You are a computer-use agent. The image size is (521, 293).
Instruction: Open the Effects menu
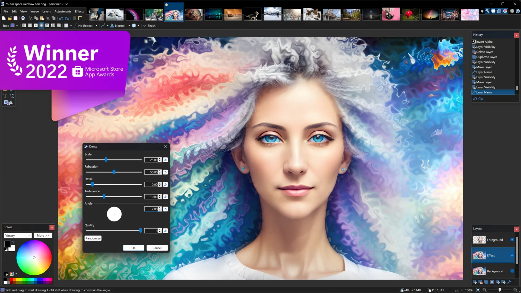79,11
